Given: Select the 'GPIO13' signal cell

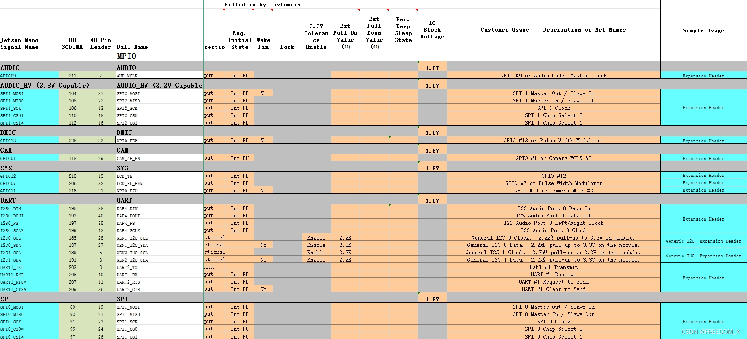Looking at the screenshot, I should 29,140.
